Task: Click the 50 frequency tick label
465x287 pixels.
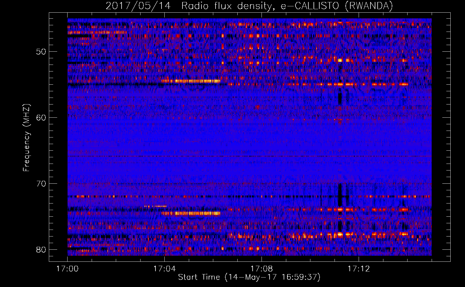Action: tap(41, 52)
